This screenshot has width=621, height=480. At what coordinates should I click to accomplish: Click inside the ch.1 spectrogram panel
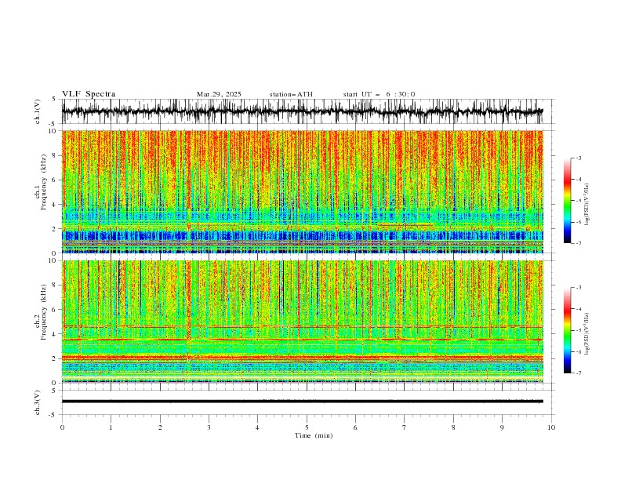[303, 191]
